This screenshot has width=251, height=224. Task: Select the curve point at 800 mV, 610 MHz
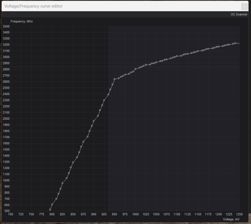click(x=52, y=204)
